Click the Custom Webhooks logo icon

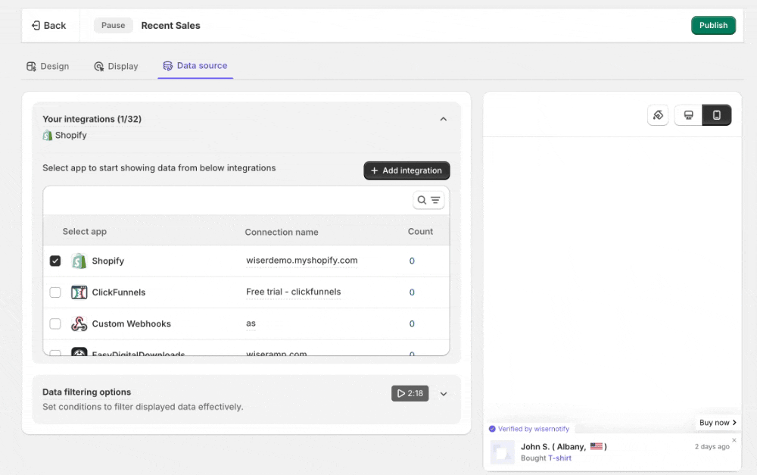79,323
